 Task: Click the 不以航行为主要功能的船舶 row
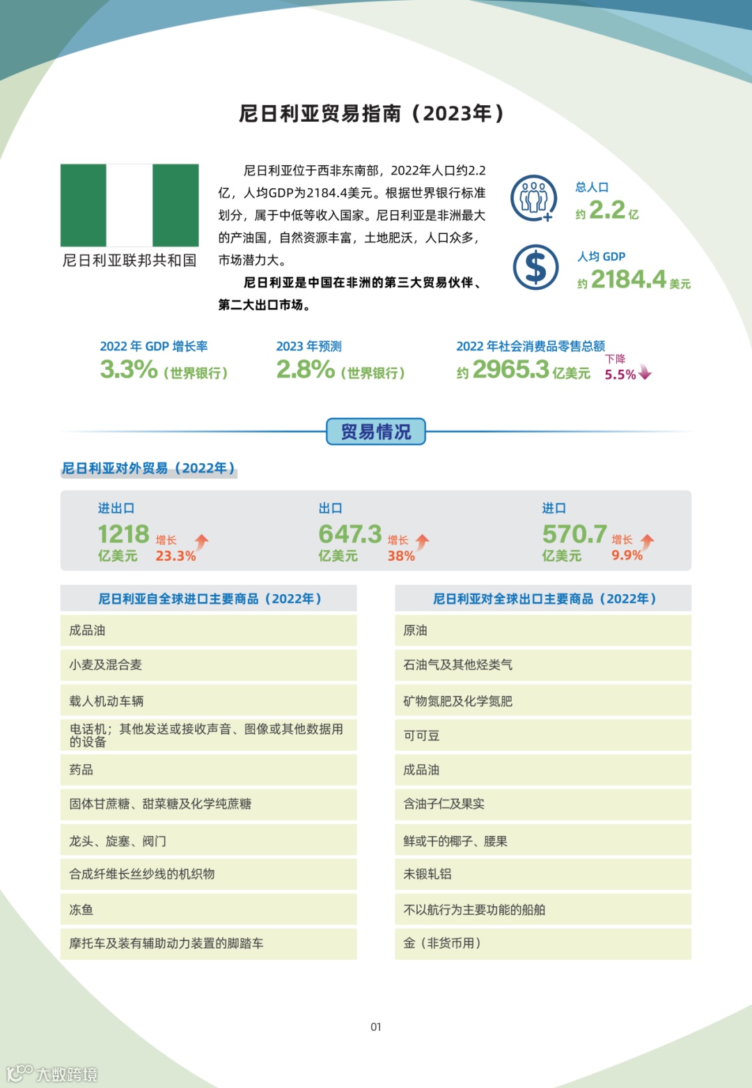(543, 909)
